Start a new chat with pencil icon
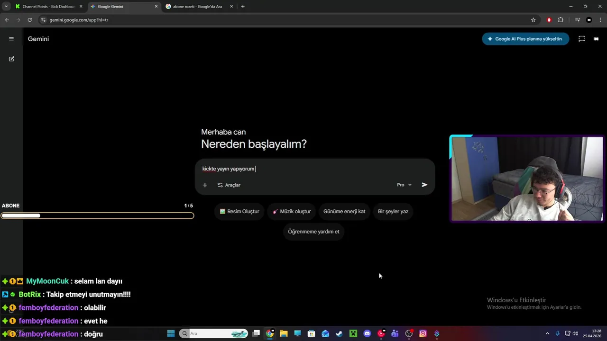Viewport: 607px width, 341px height. (x=11, y=59)
